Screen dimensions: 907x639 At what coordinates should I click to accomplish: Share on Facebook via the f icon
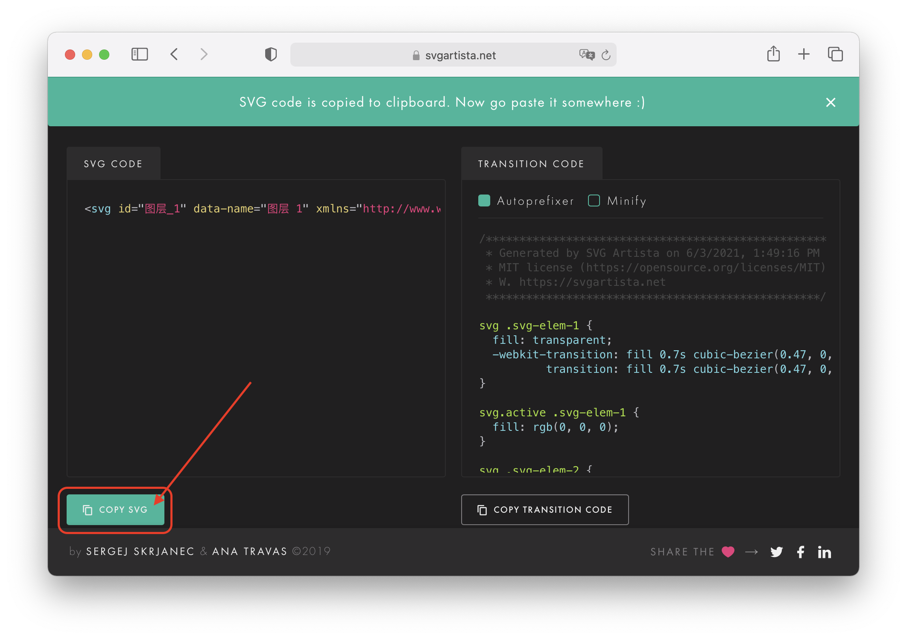(801, 552)
